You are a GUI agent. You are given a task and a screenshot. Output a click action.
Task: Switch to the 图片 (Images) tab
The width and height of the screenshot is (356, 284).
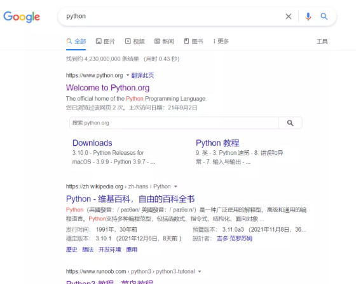(106, 41)
